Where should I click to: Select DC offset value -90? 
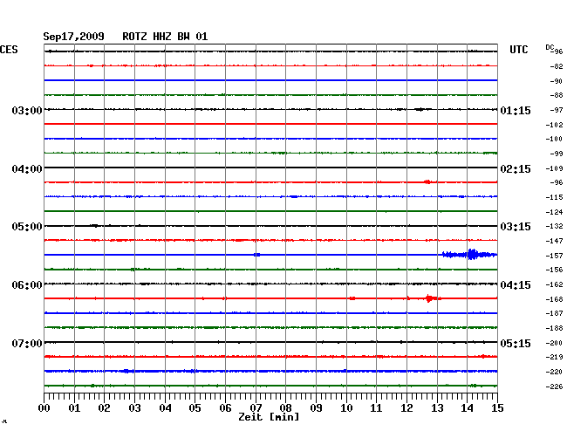557,81
